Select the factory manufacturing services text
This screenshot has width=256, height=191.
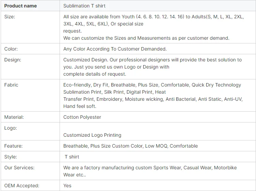[x=150, y=171]
